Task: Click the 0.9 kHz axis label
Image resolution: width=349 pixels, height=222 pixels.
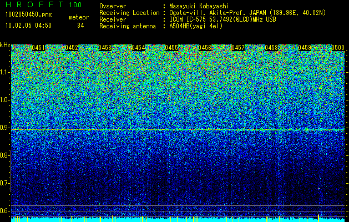Action: (x=4, y=128)
